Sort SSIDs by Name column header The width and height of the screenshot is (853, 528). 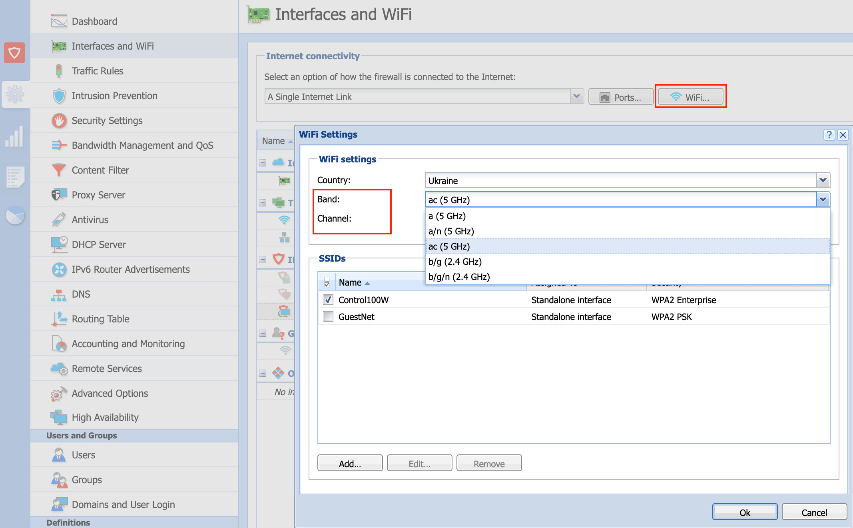350,282
